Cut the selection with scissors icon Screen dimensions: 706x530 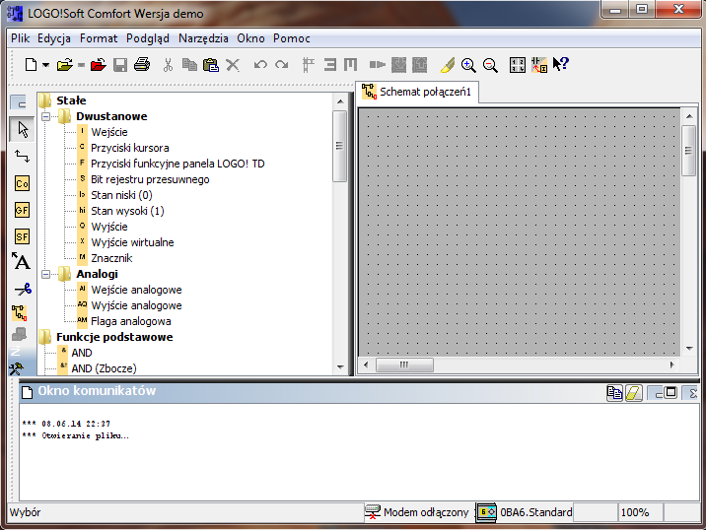168,65
